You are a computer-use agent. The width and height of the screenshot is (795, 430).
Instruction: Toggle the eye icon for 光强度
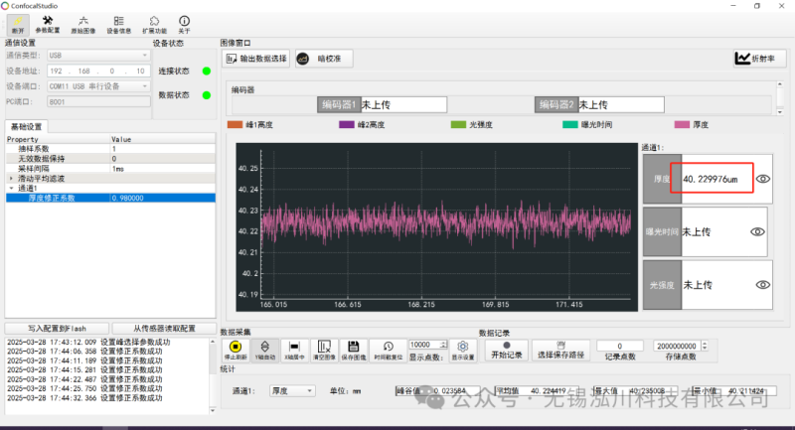tap(762, 285)
